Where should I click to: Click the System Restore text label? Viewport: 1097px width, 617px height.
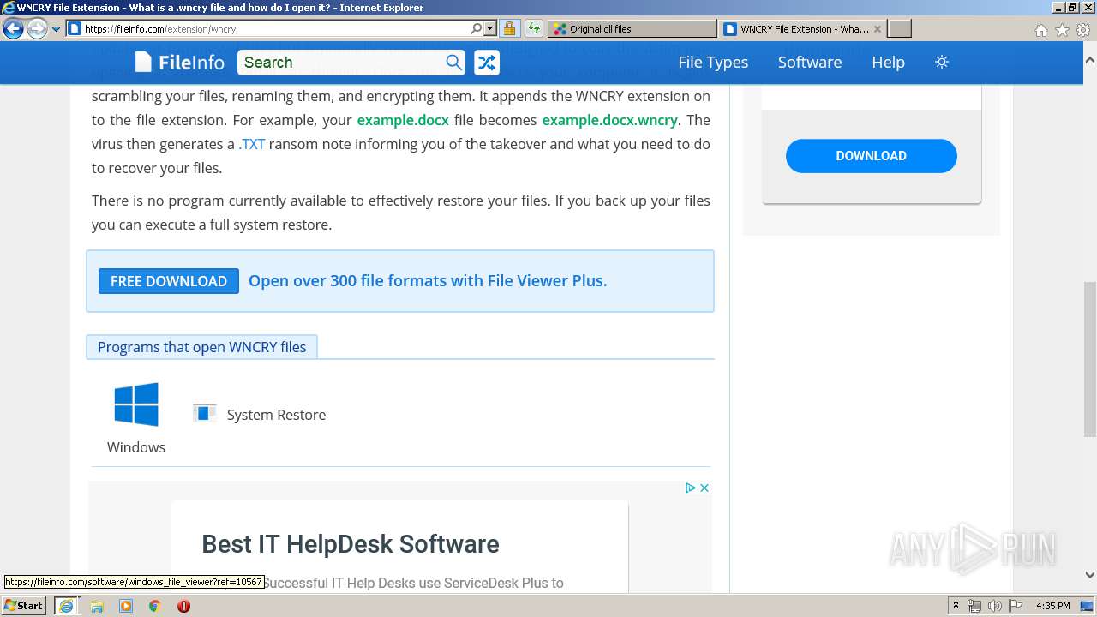tap(276, 415)
